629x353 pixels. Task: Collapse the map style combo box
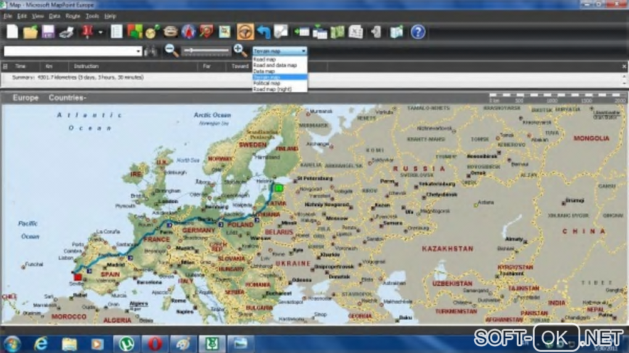pyautogui.click(x=303, y=51)
